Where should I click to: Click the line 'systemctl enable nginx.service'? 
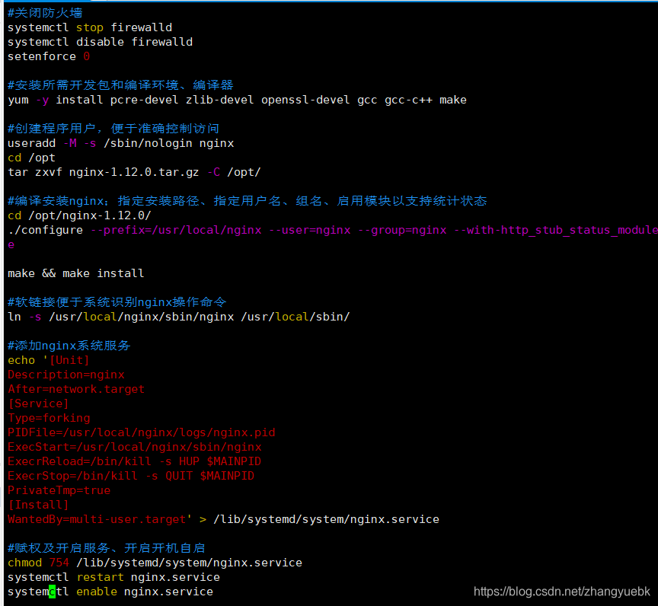coord(110,592)
